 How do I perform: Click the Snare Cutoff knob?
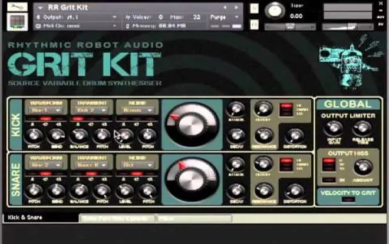point(263,164)
